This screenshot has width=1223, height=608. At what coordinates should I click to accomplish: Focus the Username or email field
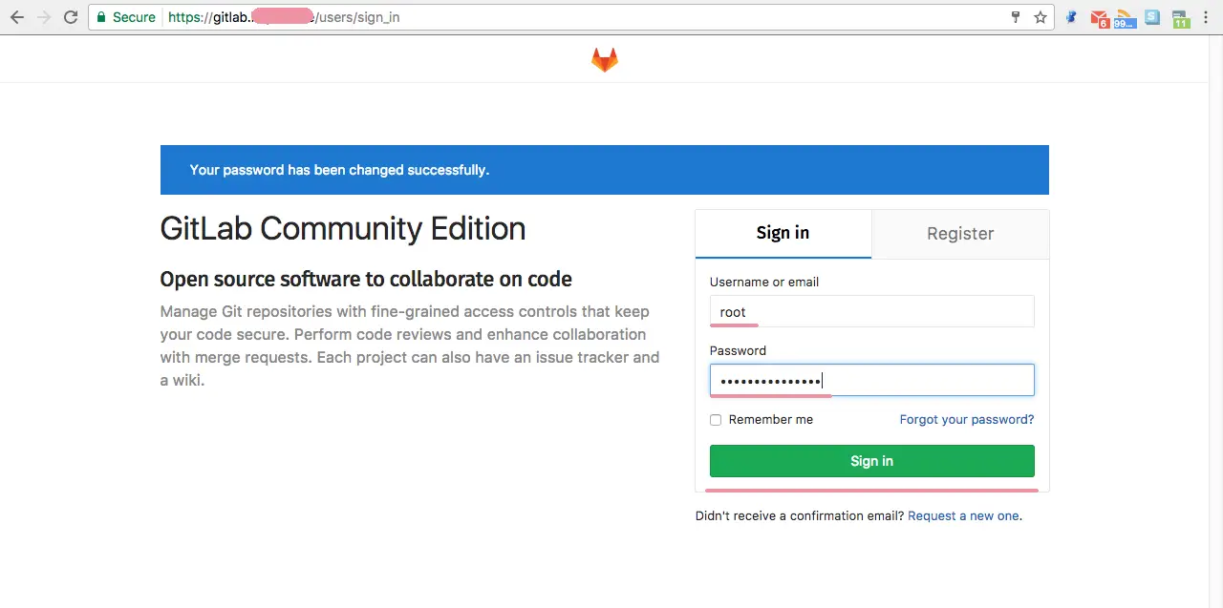click(x=872, y=312)
